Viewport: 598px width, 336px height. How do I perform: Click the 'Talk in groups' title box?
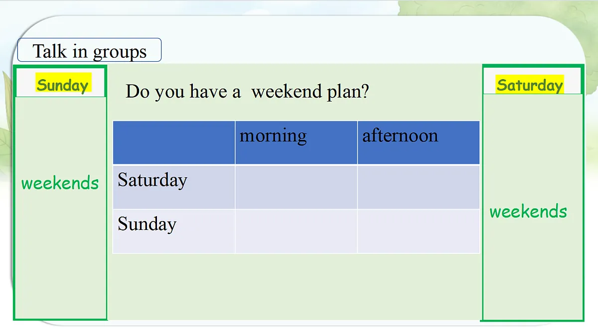89,50
